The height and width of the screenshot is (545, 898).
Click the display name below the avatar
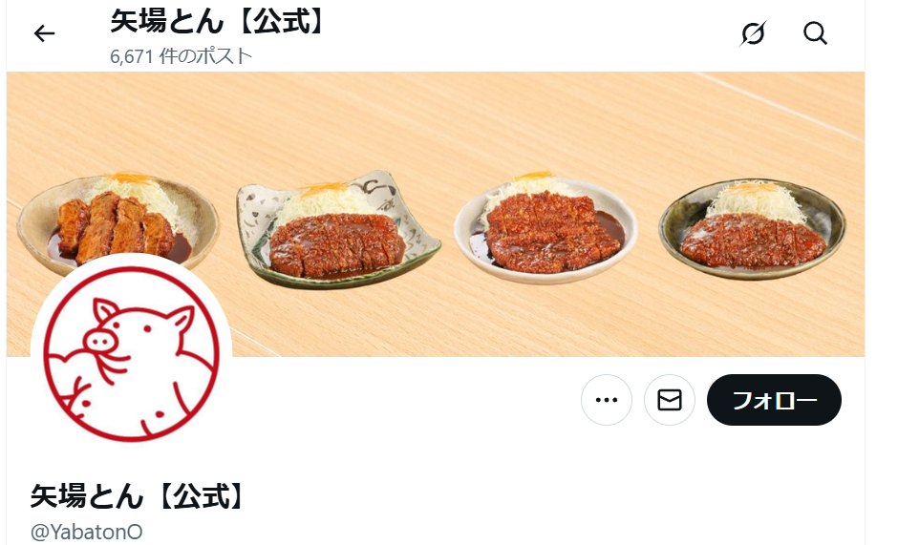tap(138, 495)
